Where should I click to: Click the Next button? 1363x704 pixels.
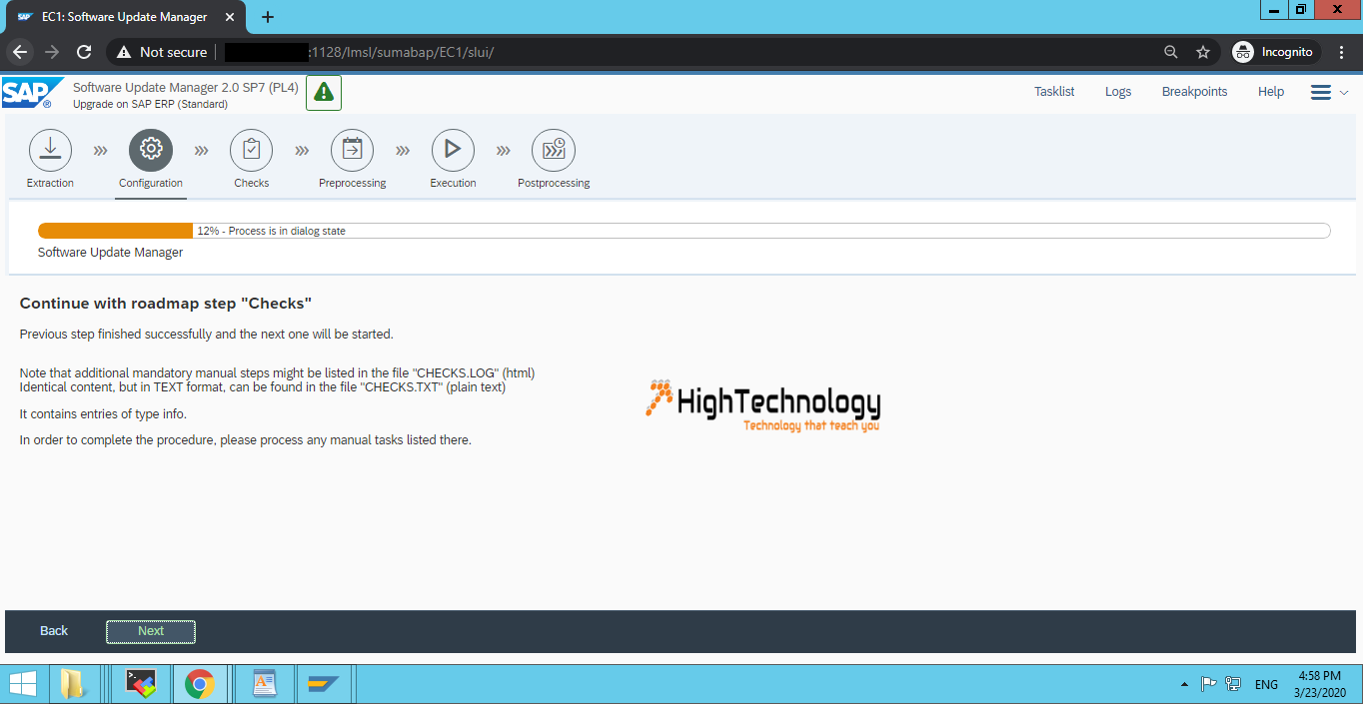point(151,631)
